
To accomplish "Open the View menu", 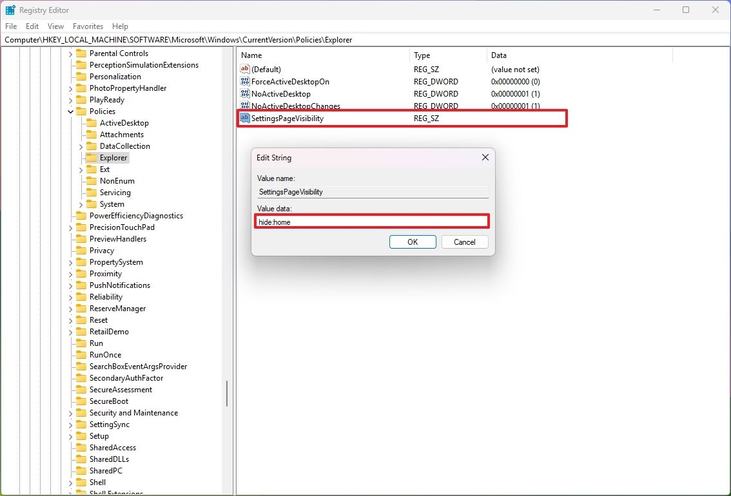I will tap(55, 26).
